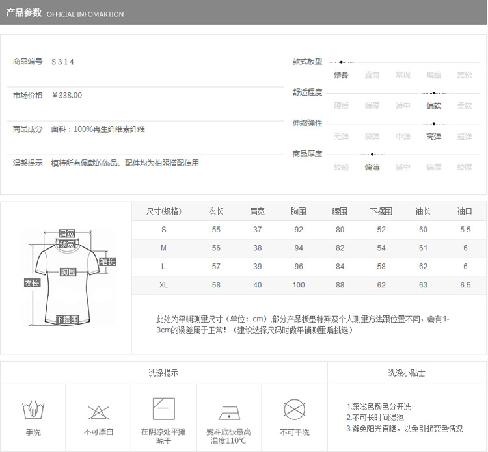This screenshot has width=488, height=452.
Task: Click the product number S314
Action: (x=62, y=62)
